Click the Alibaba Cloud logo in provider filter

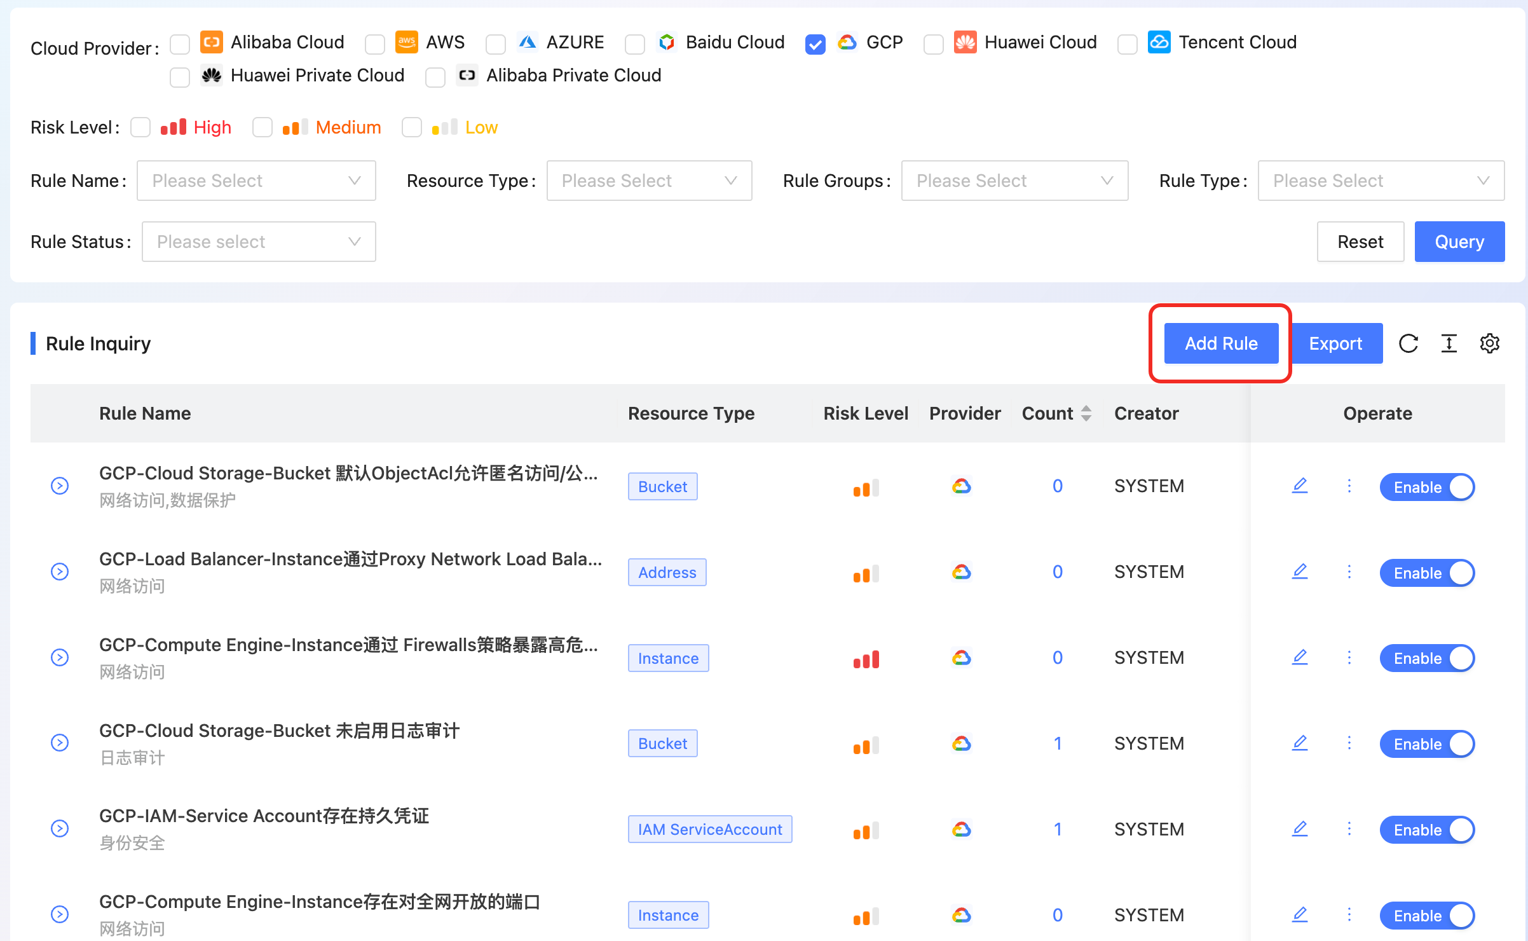click(212, 42)
